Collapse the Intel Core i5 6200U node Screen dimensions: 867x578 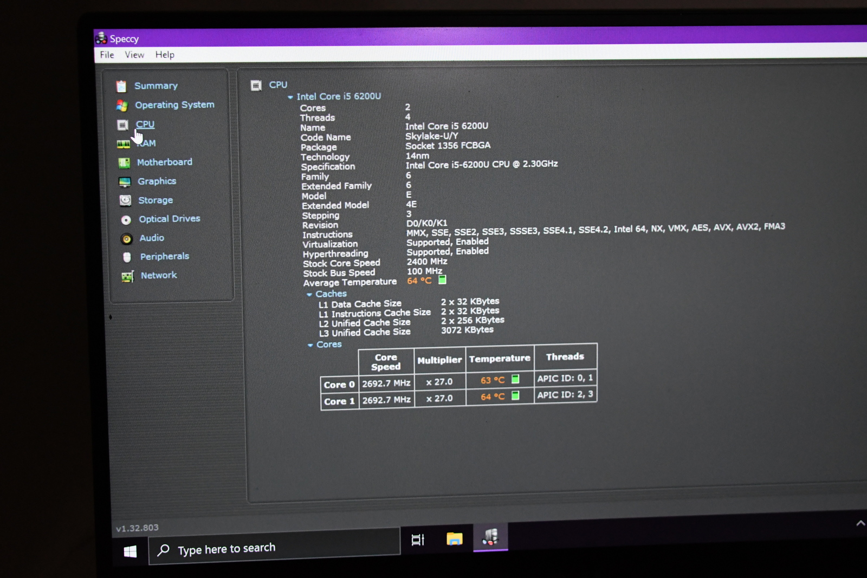point(290,98)
